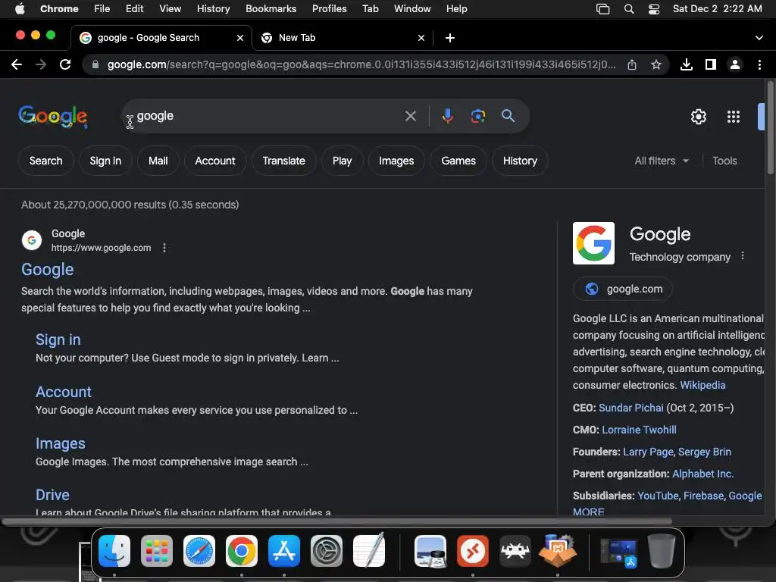Open the Larry Page link

(x=648, y=452)
